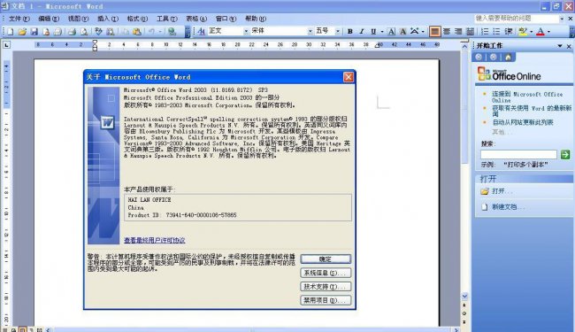Click the Print icon in toolbar
Image resolution: width=575 pixels, height=332 pixels.
pyautogui.click(x=72, y=32)
